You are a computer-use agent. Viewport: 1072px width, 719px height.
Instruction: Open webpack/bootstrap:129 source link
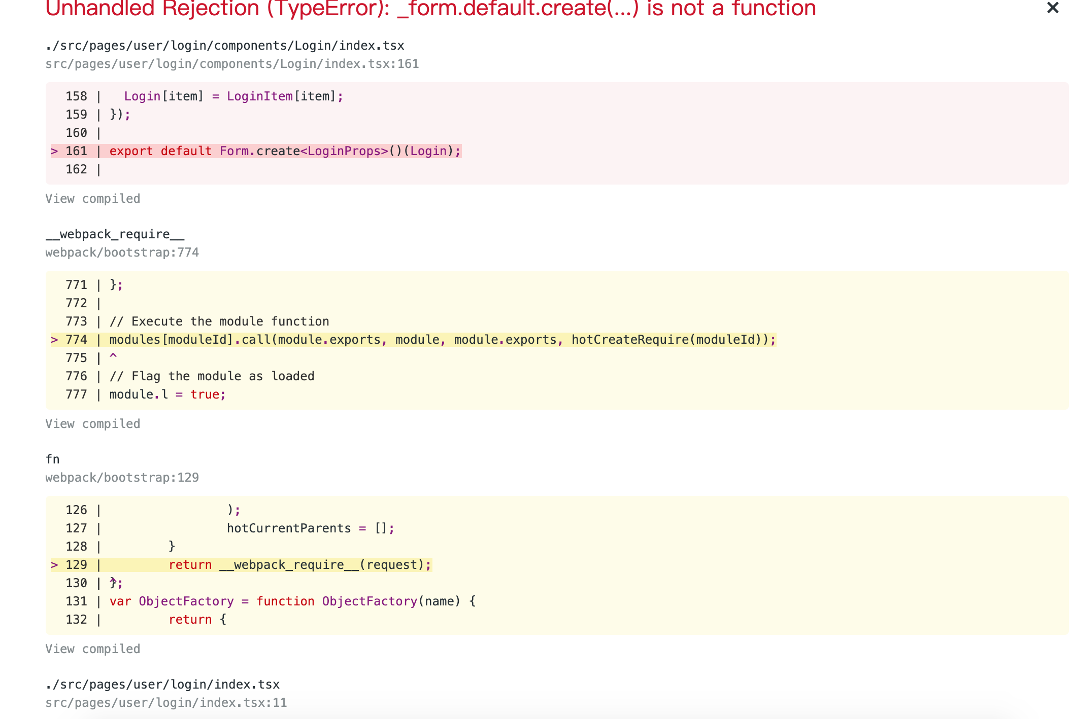[x=122, y=478]
